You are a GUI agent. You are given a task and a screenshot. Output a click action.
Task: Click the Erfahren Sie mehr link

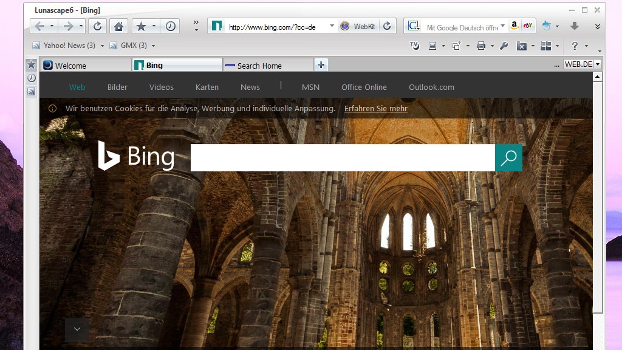pyautogui.click(x=375, y=108)
